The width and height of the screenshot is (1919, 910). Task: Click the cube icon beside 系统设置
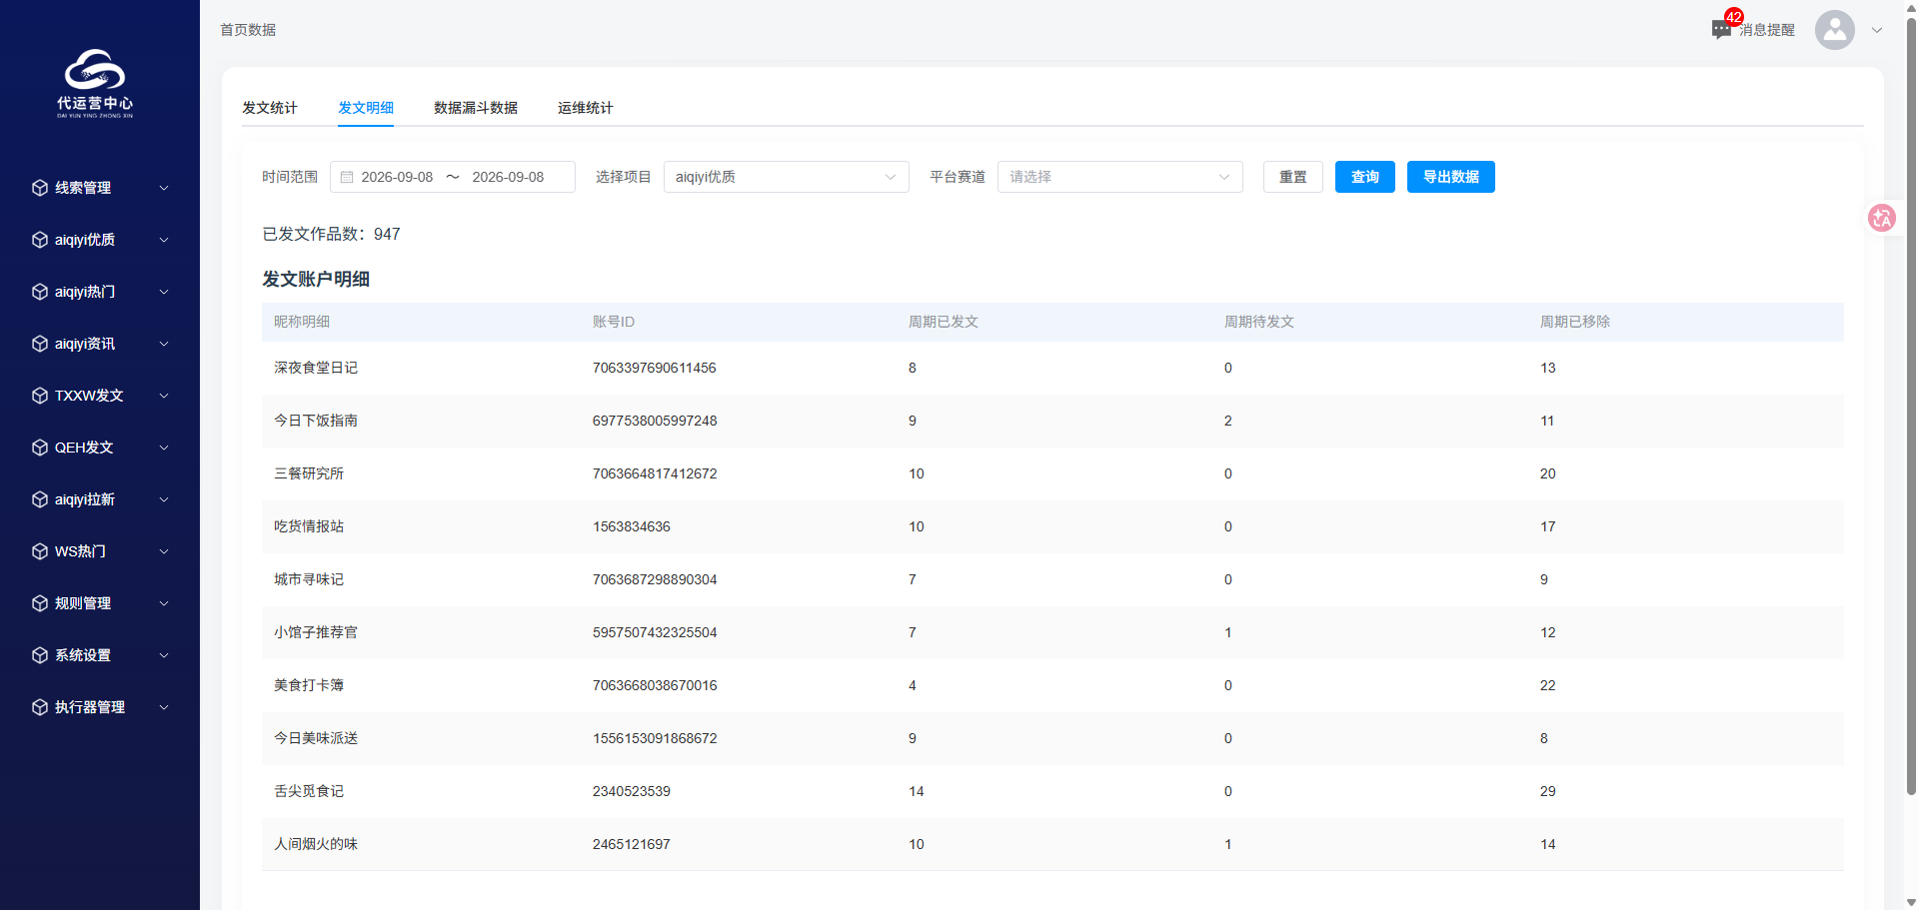tap(40, 655)
